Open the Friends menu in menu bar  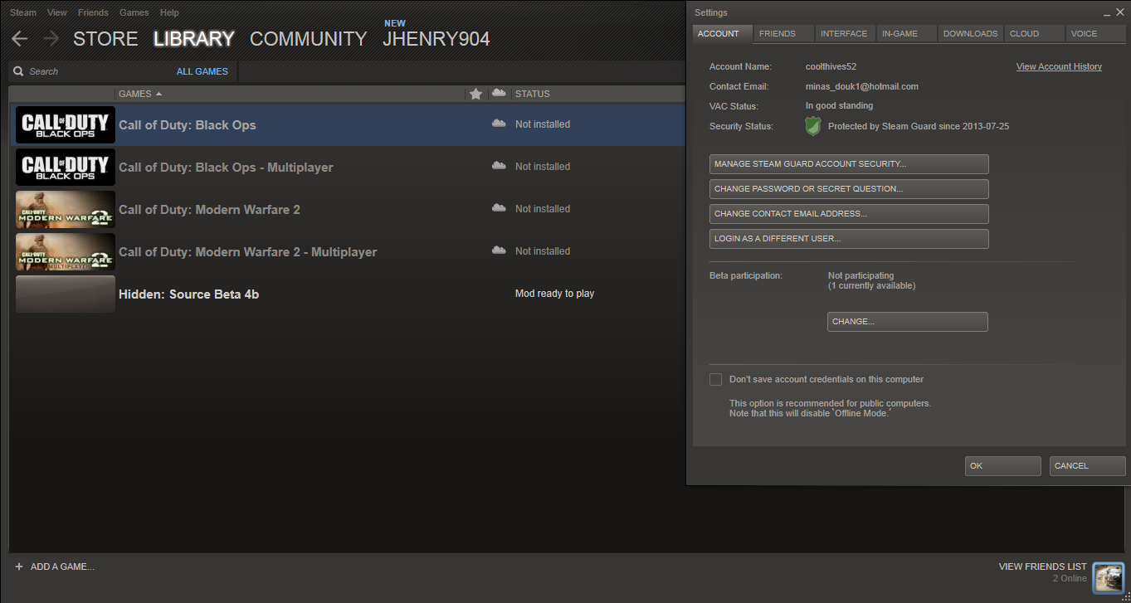93,12
